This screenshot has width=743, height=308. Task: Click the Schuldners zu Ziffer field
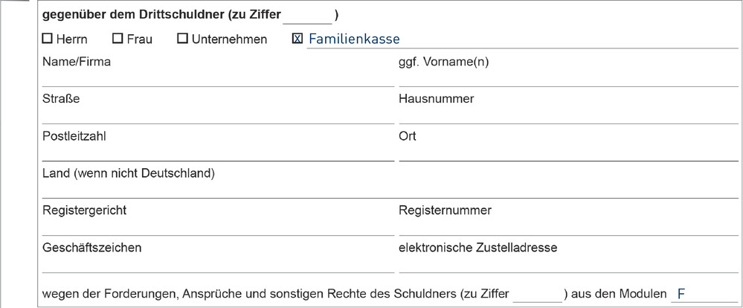pyautogui.click(x=538, y=295)
